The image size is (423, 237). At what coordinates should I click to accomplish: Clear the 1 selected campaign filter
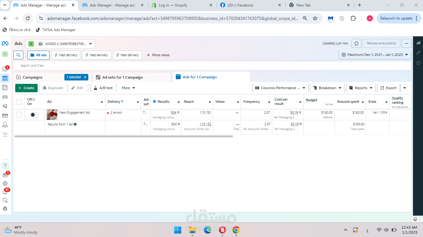85,77
